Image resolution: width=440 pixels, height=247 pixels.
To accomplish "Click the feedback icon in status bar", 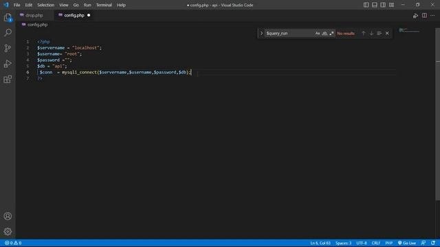I will (423, 243).
